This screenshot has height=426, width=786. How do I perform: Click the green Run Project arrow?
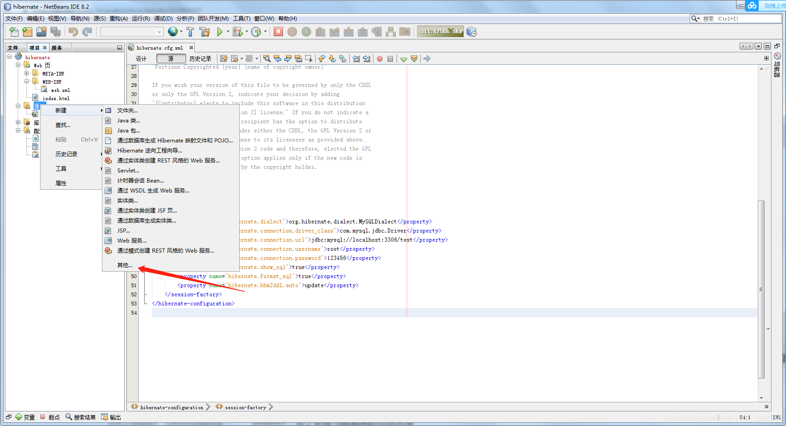point(220,31)
